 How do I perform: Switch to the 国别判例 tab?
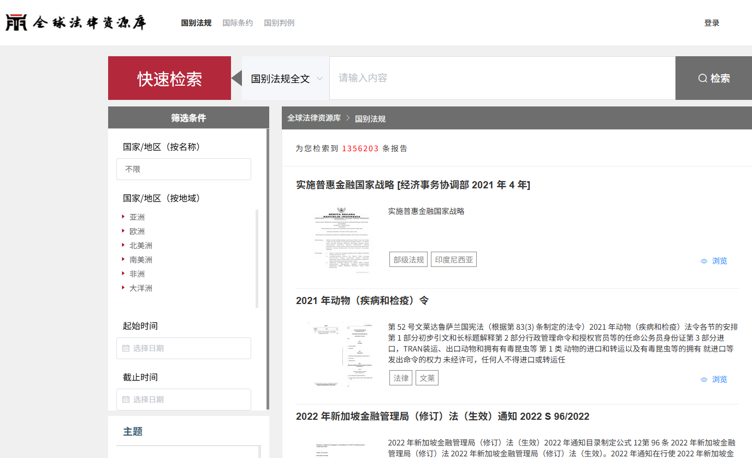[x=279, y=23]
